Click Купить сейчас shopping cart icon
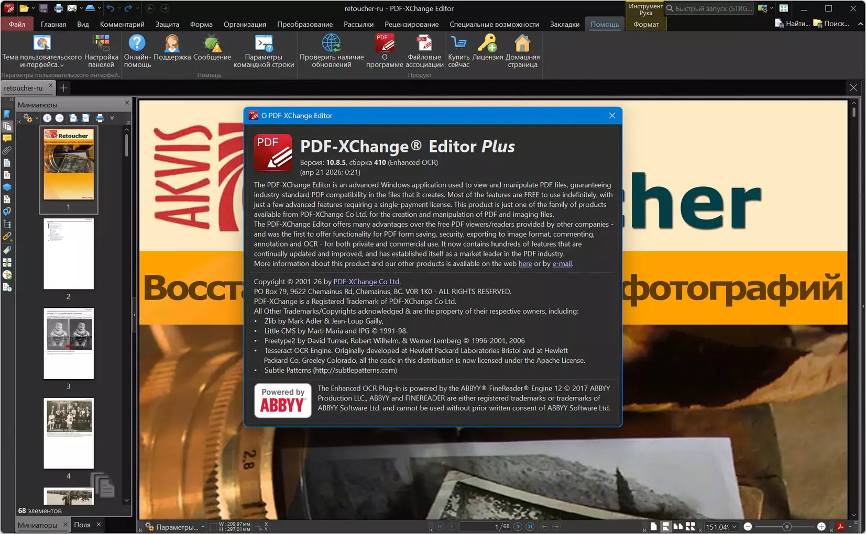This screenshot has height=534, width=866. pos(458,44)
